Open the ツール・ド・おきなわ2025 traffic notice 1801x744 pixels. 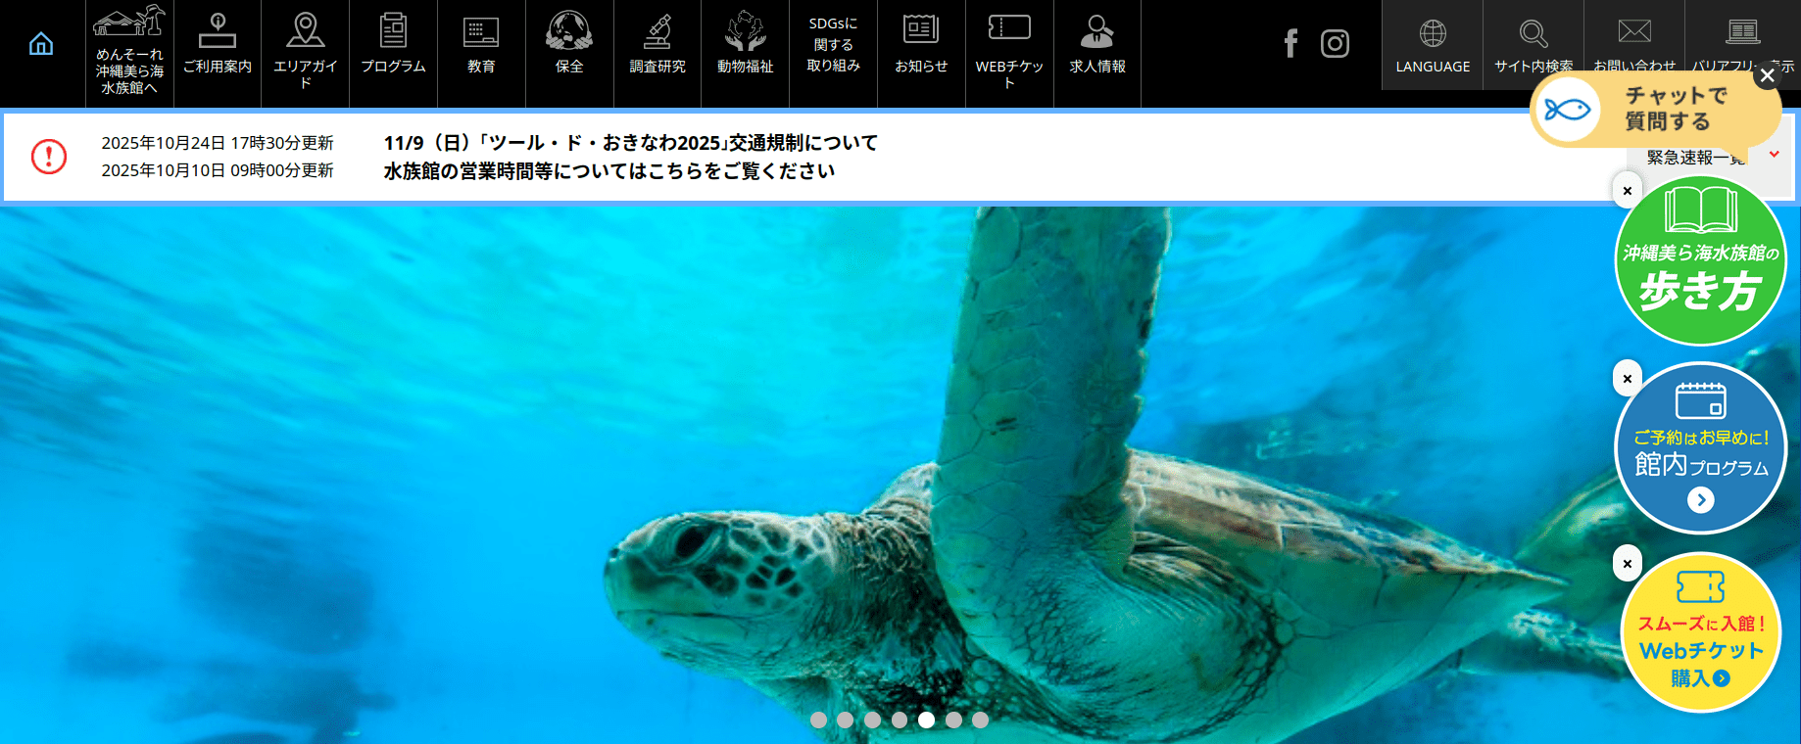630,143
